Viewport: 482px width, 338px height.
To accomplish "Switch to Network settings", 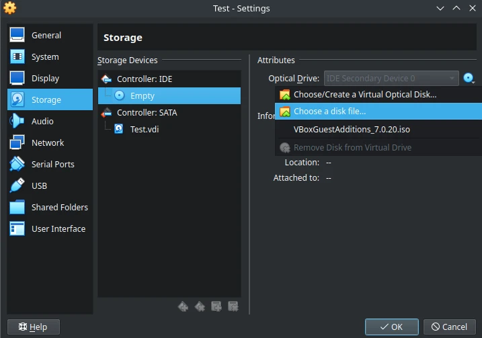I will [50, 142].
